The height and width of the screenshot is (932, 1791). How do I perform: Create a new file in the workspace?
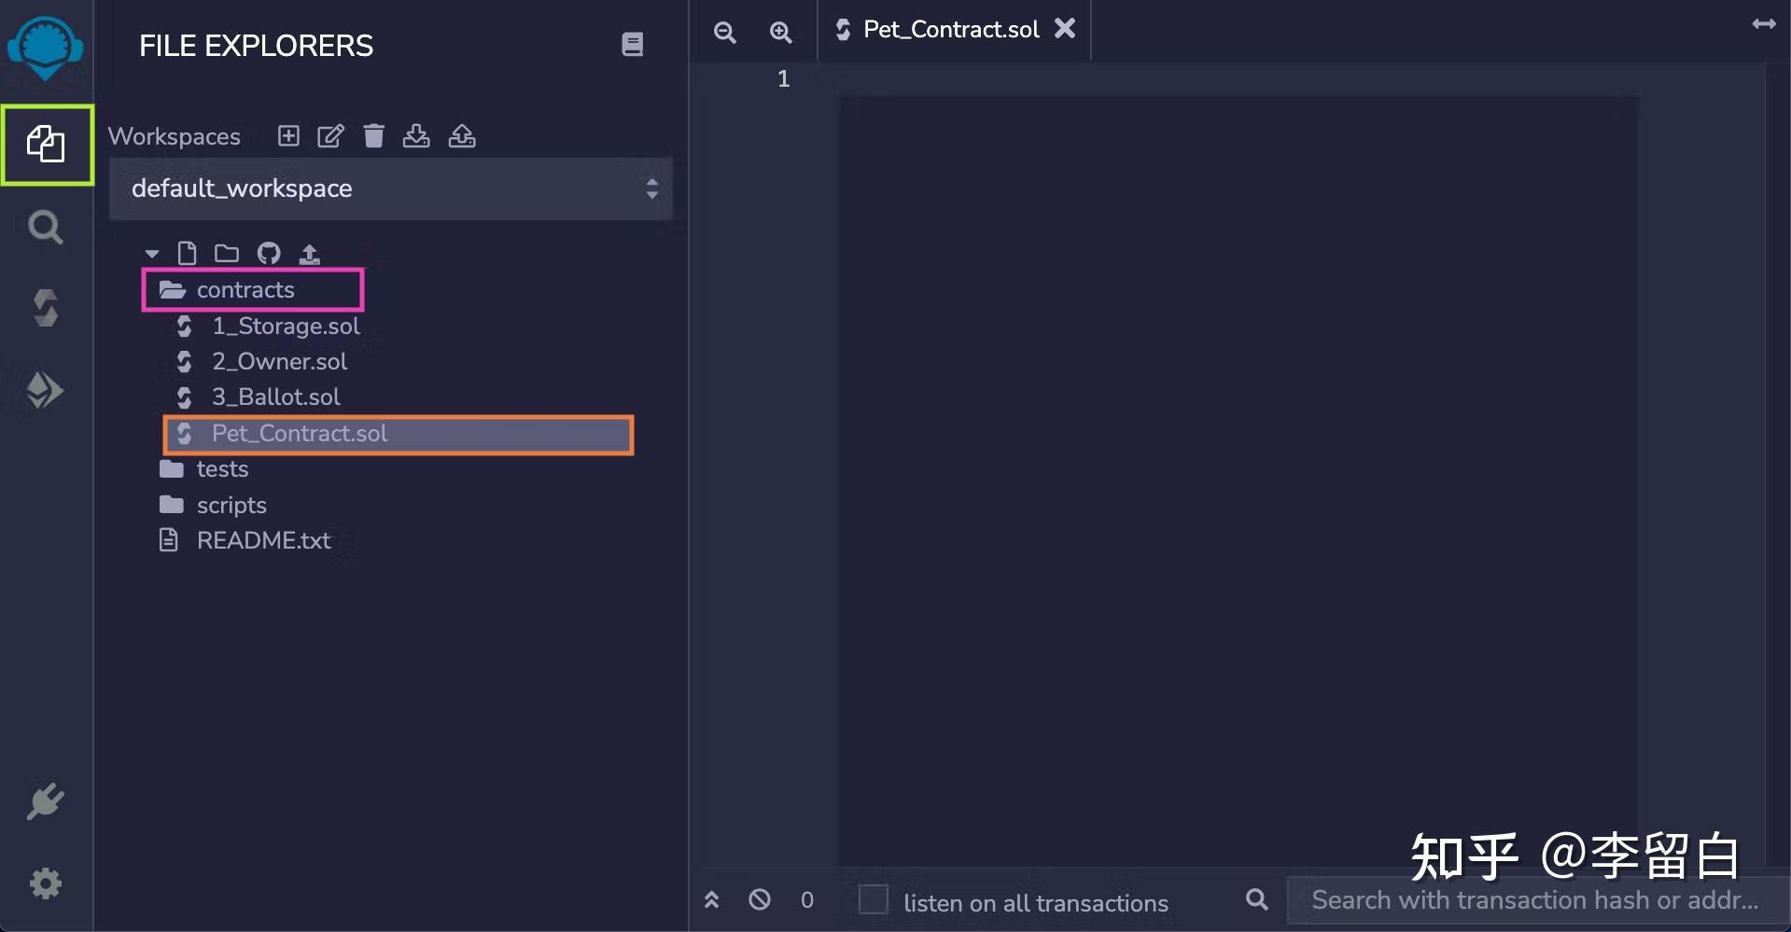(187, 253)
